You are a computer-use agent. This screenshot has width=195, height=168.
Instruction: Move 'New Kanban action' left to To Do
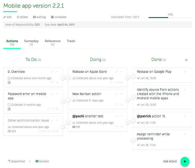pyautogui.click(x=68, y=100)
